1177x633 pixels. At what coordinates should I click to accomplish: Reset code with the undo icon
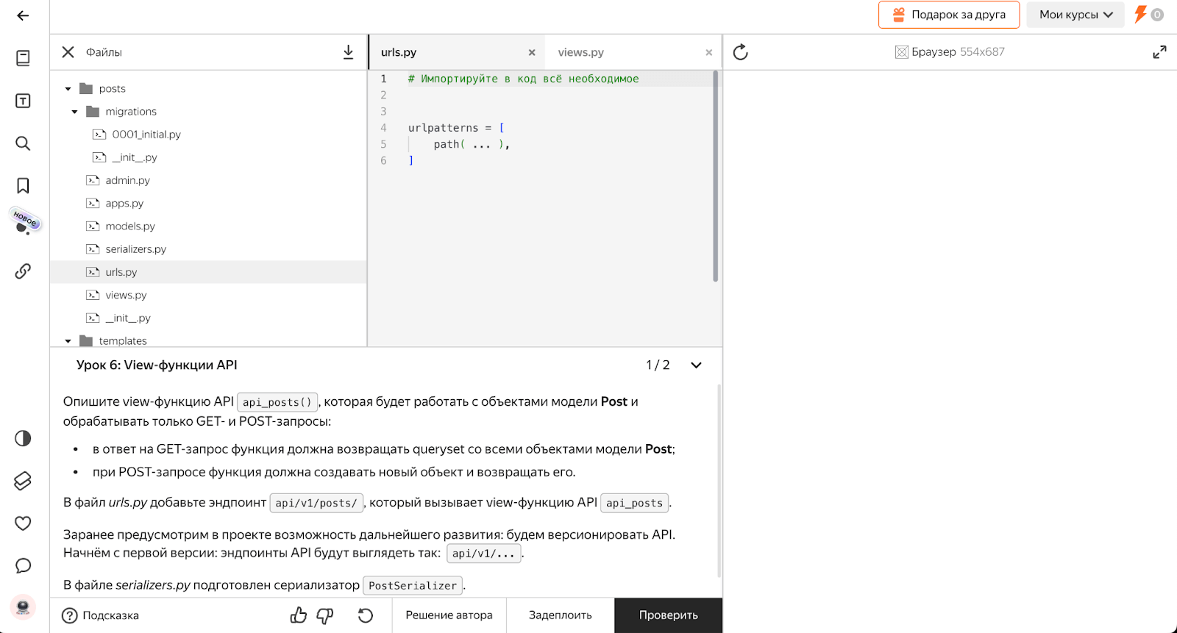tap(366, 615)
